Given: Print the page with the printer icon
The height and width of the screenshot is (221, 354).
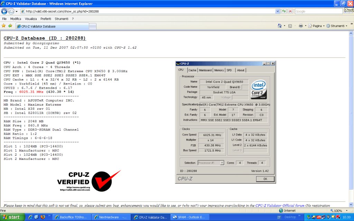Looking at the screenshot, I should click(x=301, y=26).
